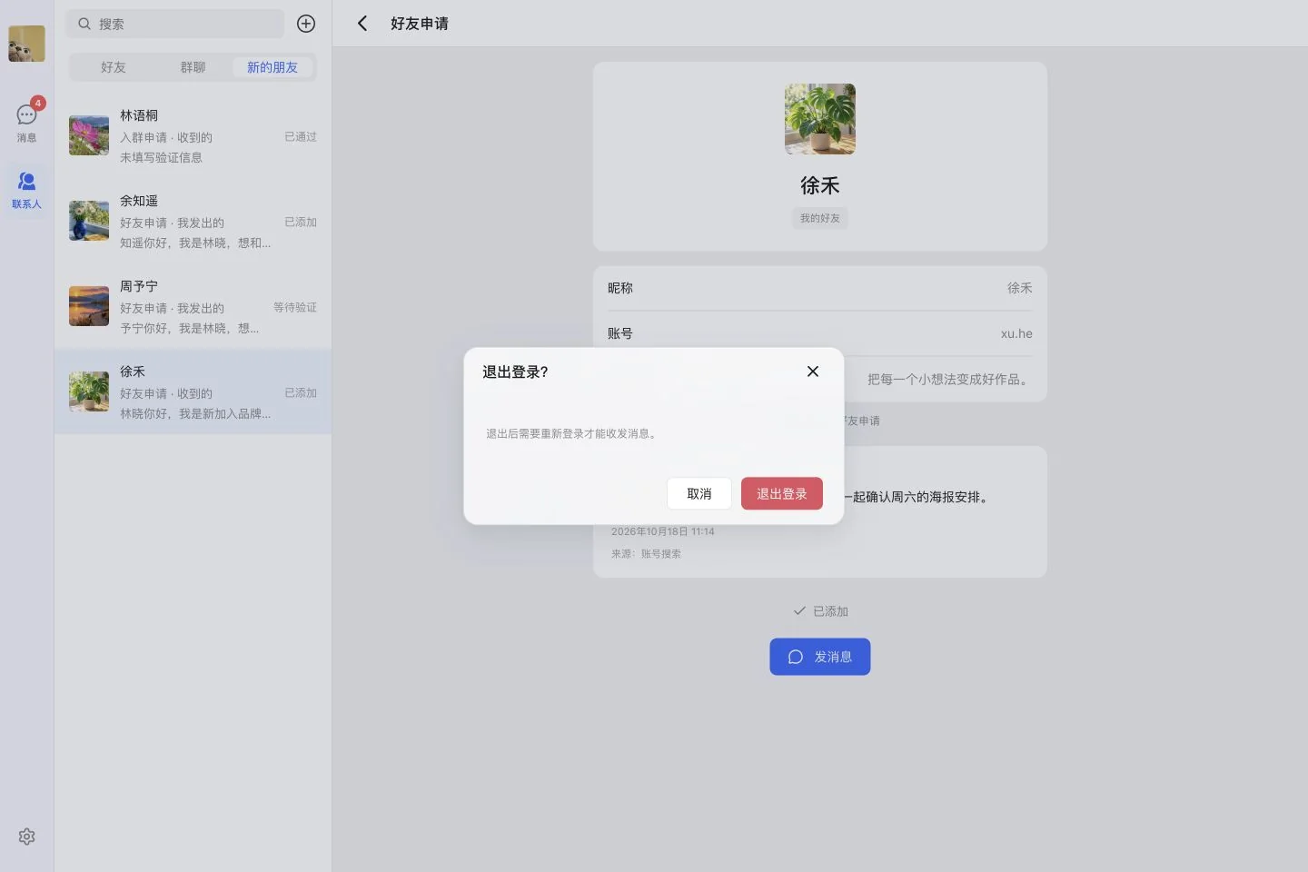This screenshot has width=1308, height=872.
Task: Open 林语桐's group join request
Action: (193, 135)
